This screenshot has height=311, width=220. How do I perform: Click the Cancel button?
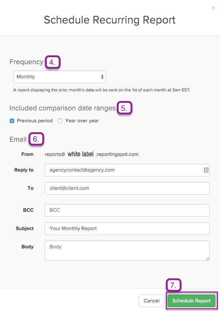(x=152, y=301)
